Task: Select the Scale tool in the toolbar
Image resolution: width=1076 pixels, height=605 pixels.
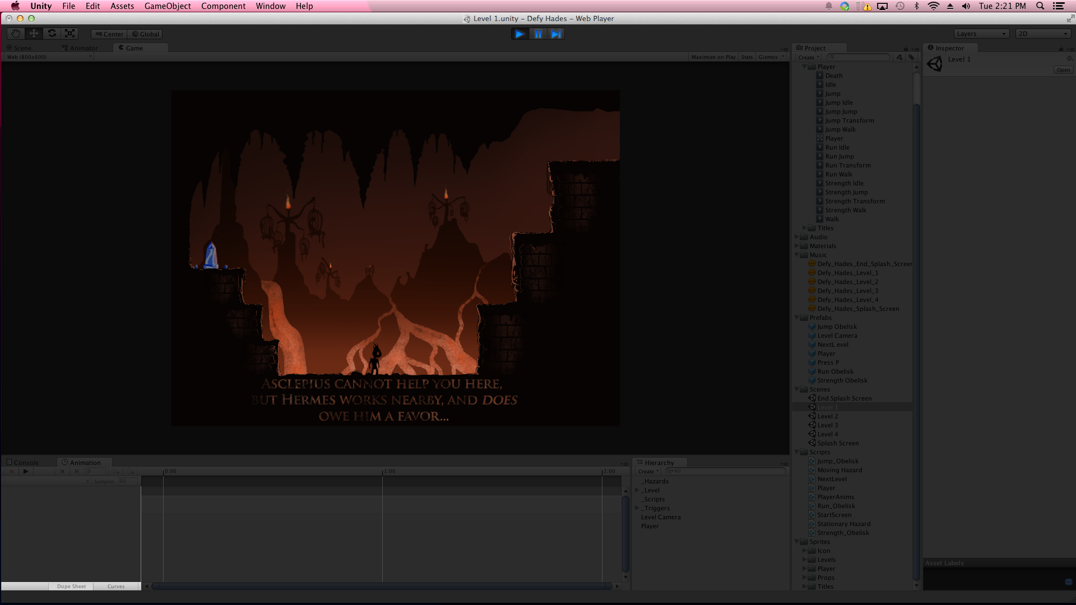Action: [x=69, y=34]
